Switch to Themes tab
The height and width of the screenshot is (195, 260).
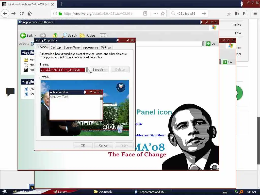(43, 47)
